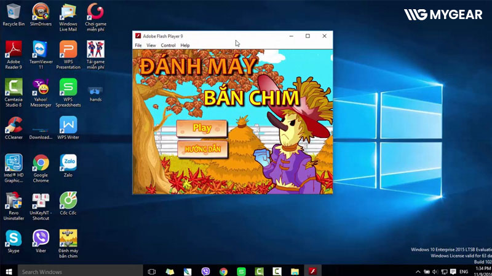This screenshot has width=492, height=276.
Task: Open the View menu in Flash Player
Action: click(151, 45)
